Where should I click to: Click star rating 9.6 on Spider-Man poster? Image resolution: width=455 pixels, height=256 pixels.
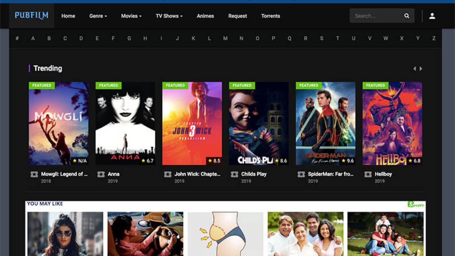point(348,161)
